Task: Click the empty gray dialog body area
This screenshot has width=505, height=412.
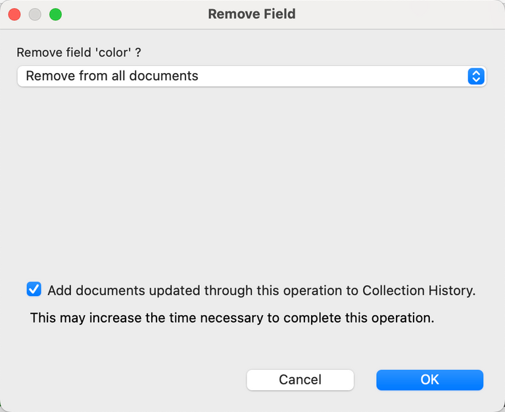Action: pyautogui.click(x=252, y=178)
